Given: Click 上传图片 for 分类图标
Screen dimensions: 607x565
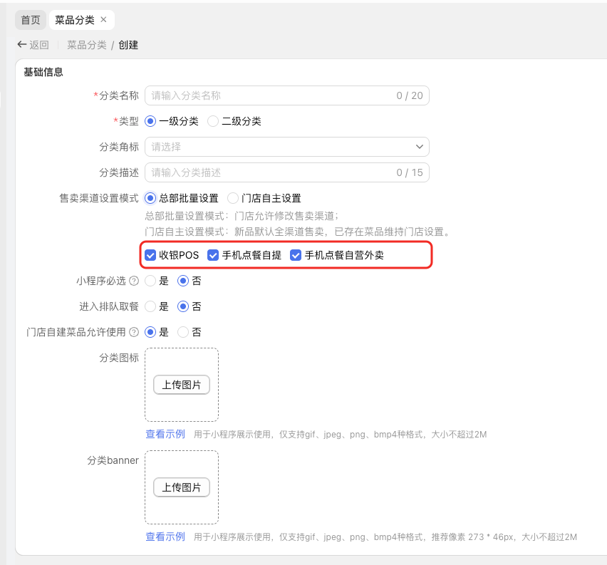Looking at the screenshot, I should [182, 385].
